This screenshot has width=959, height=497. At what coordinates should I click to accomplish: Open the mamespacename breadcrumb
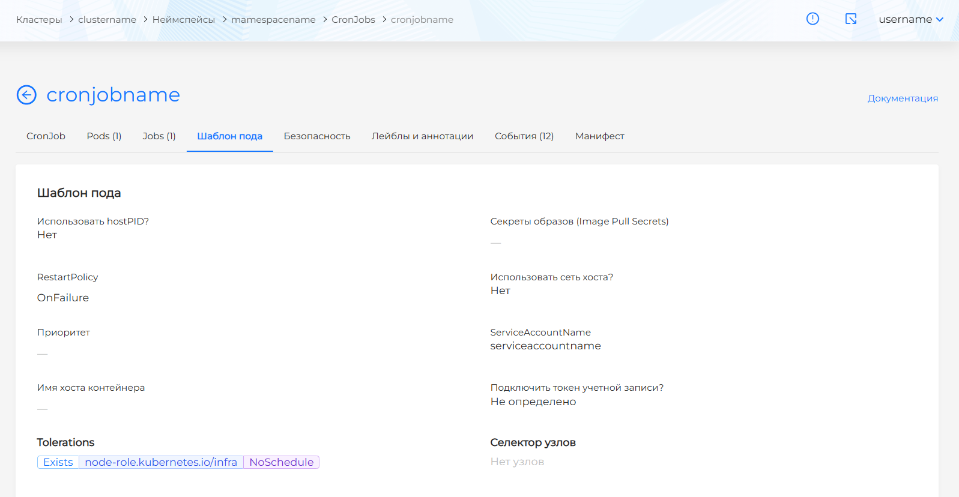pos(273,20)
